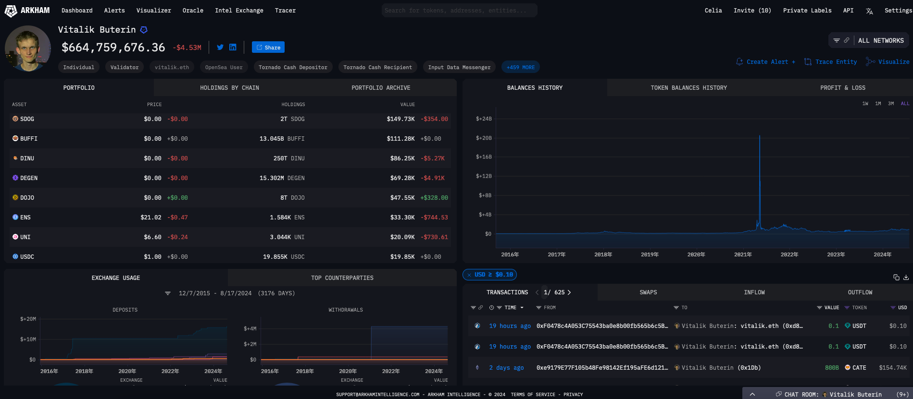This screenshot has width=913, height=399.
Task: Open the To column filter
Action: point(676,307)
